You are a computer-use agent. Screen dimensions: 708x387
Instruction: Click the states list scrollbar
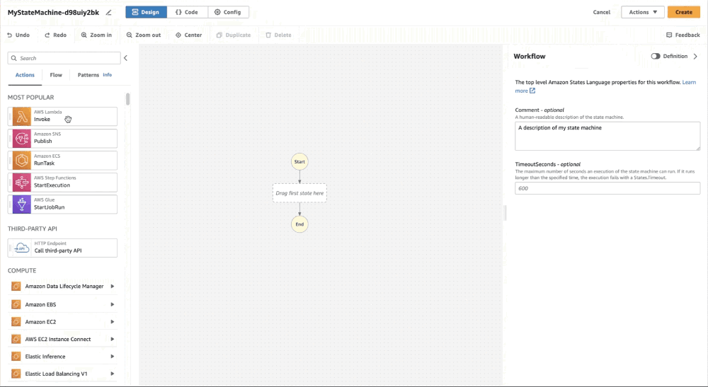tap(127, 99)
